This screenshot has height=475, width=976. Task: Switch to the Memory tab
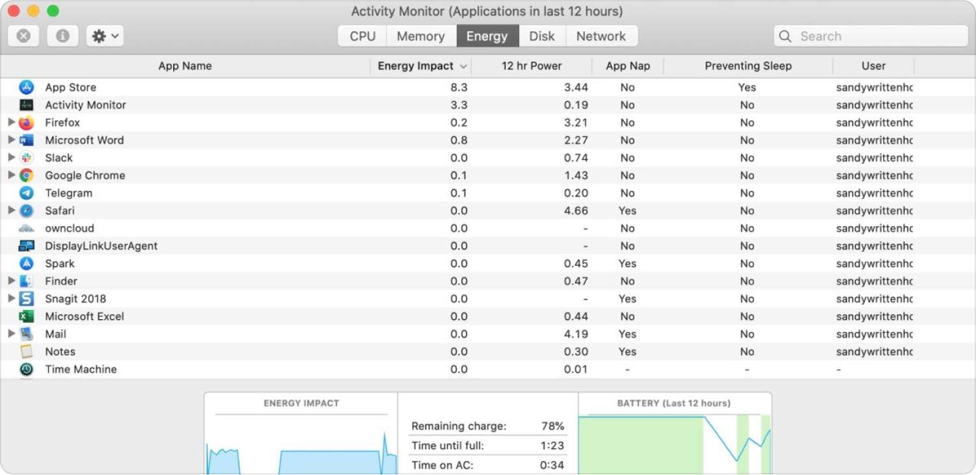(421, 36)
